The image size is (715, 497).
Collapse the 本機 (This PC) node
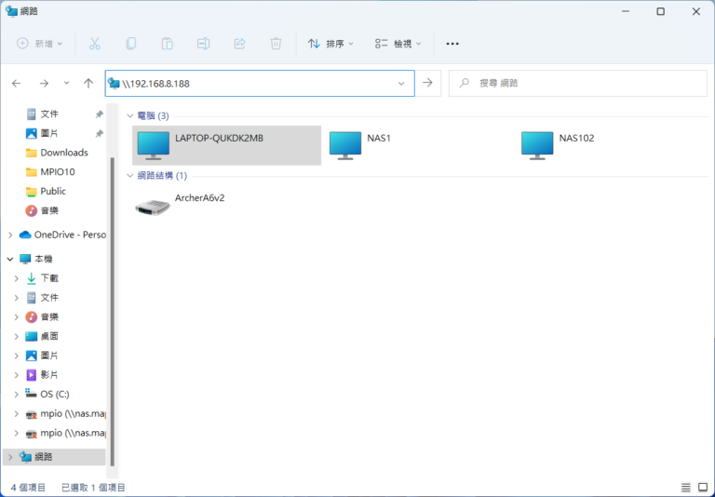(x=10, y=259)
